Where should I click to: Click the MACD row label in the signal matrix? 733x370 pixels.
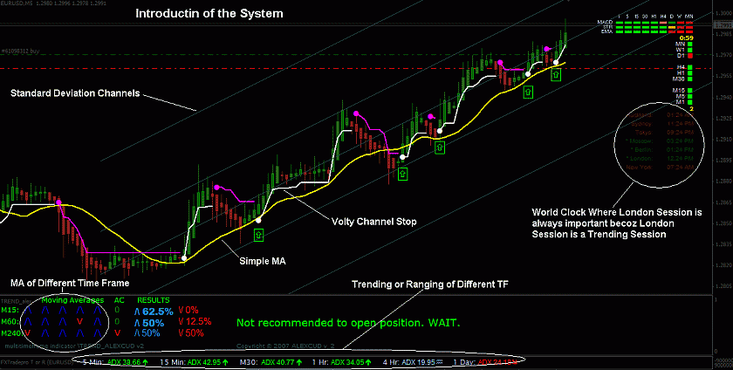[605, 22]
